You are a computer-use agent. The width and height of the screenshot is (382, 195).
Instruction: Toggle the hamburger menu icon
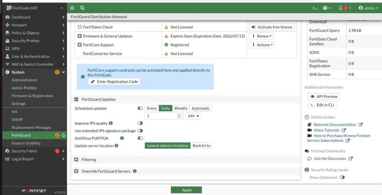coord(72,8)
